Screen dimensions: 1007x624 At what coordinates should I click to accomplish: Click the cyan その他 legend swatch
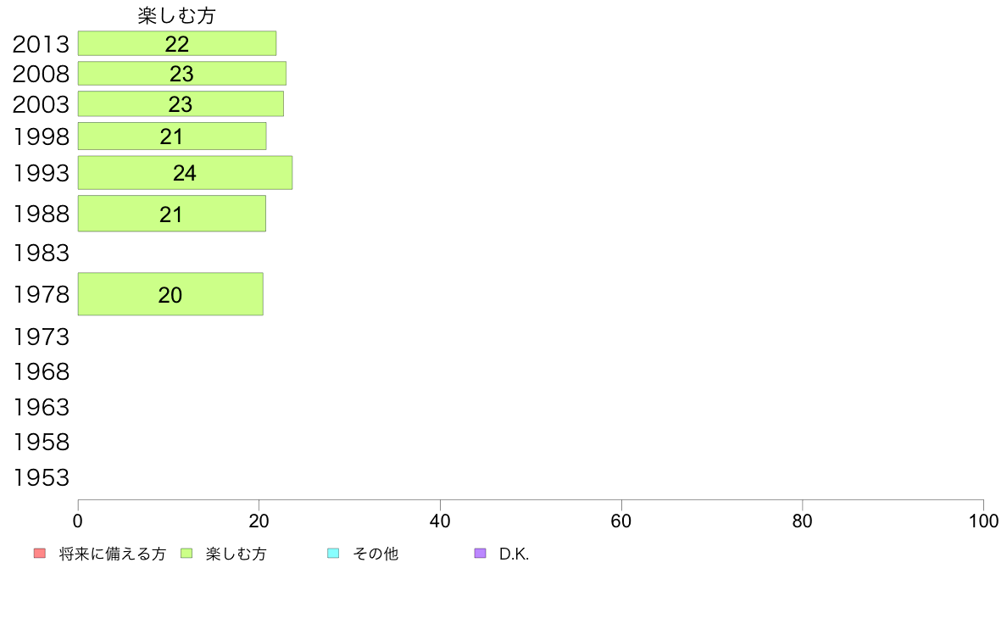coord(333,554)
